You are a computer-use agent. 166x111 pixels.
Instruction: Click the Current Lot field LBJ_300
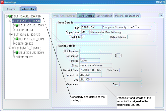point(90,75)
